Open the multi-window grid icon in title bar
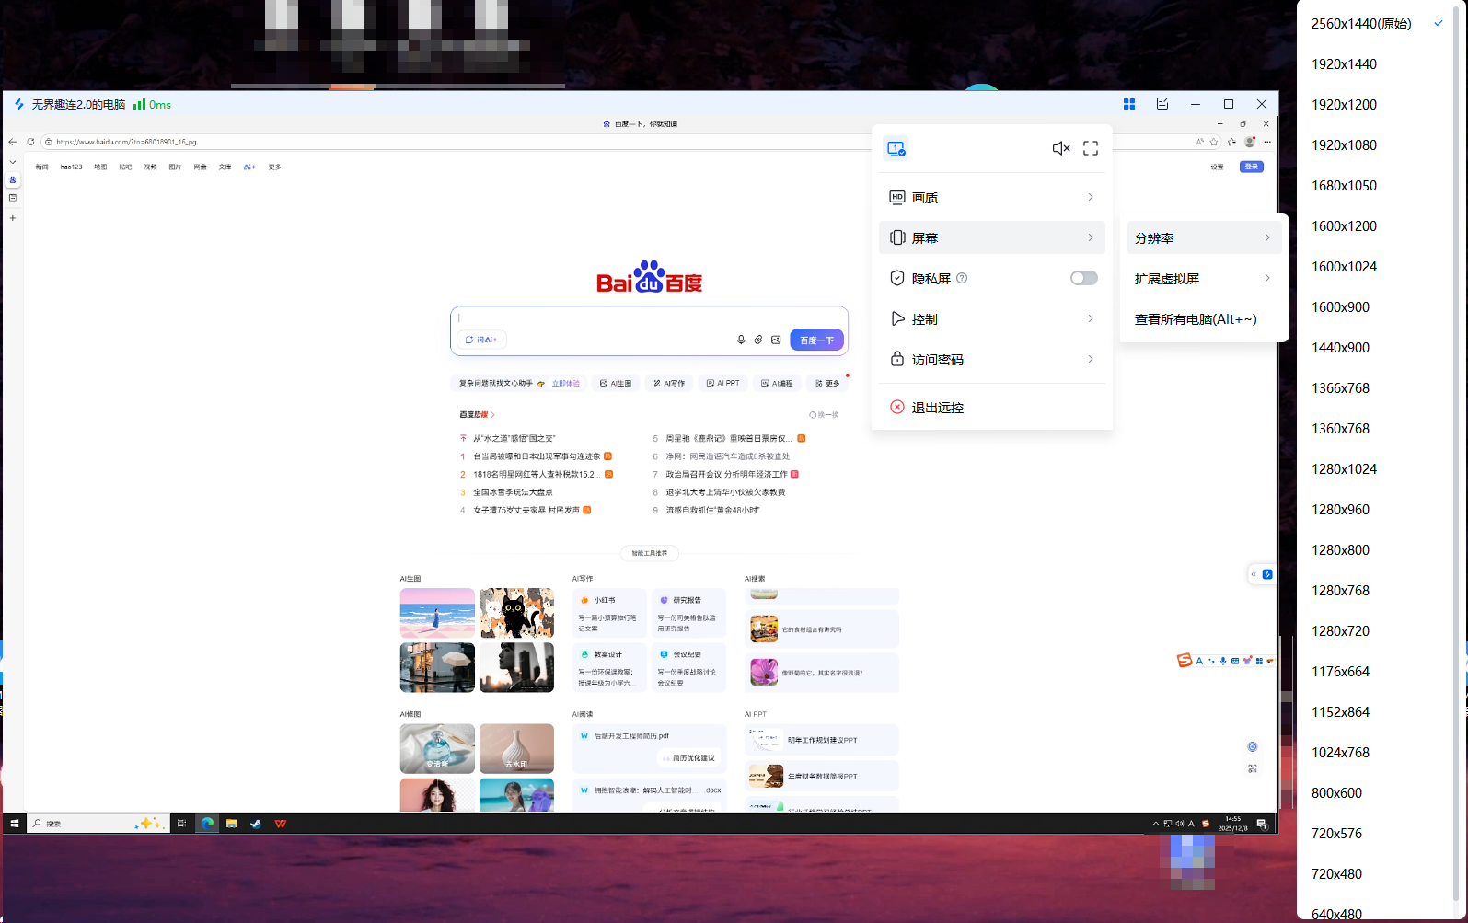Viewport: 1468px width, 923px height. [1129, 104]
